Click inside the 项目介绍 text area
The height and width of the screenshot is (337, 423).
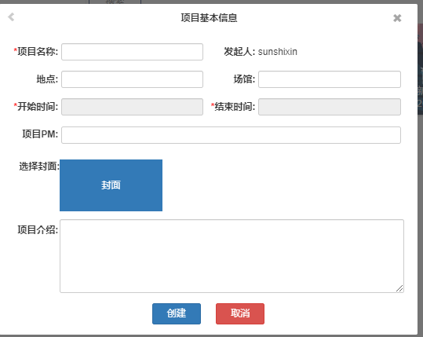[232, 256]
